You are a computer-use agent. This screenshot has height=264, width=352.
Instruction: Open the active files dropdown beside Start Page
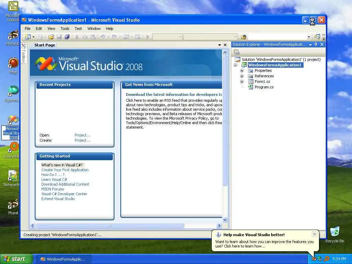click(220, 45)
